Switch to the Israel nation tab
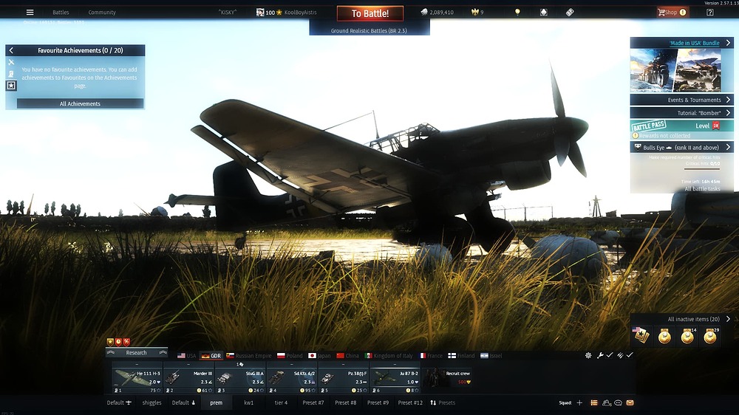This screenshot has width=739, height=415. 491,356
